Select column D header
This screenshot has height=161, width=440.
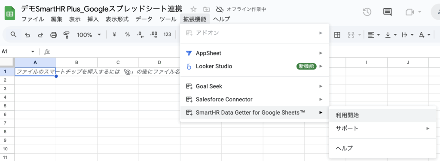pos(159,62)
